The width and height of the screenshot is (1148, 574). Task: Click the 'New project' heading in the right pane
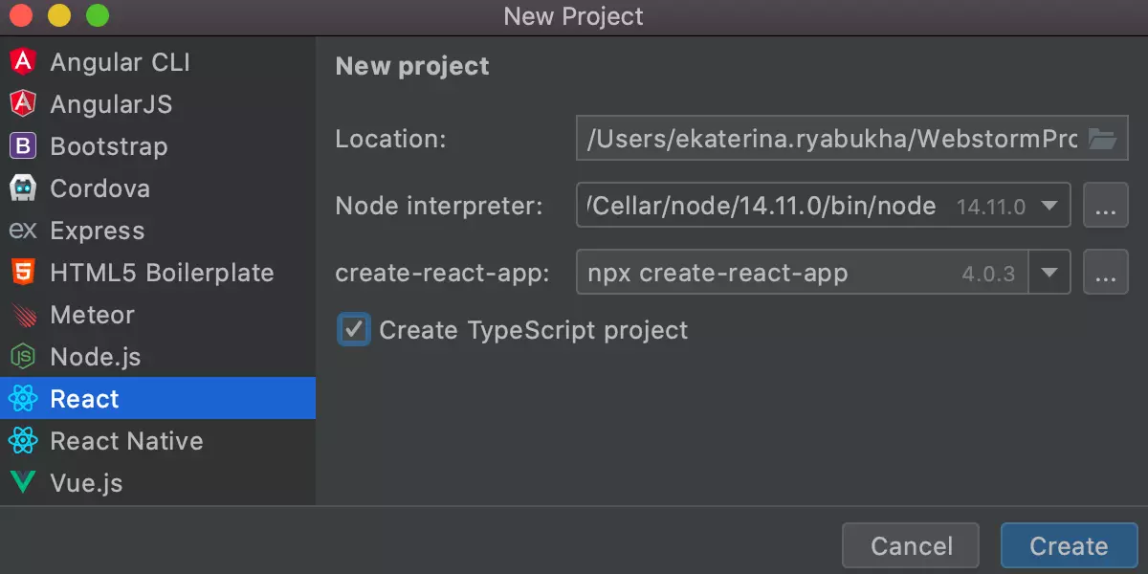point(412,66)
